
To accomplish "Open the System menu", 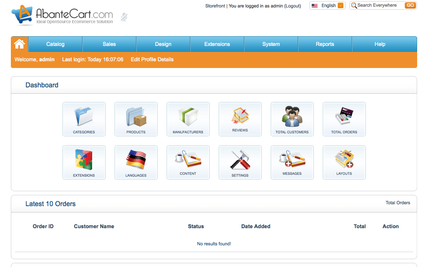I will tap(271, 44).
